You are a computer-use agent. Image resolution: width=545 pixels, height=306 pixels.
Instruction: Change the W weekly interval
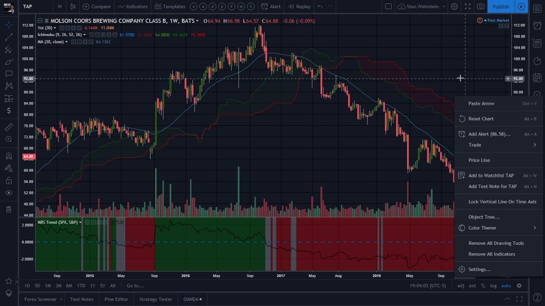click(x=60, y=6)
